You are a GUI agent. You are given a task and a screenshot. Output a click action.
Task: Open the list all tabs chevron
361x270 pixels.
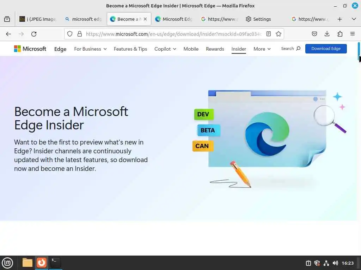coord(354,19)
